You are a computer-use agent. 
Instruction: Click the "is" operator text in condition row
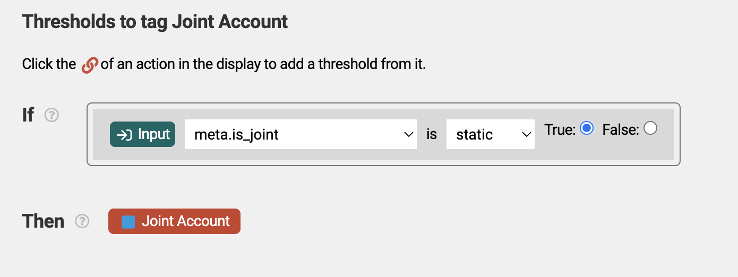pos(432,135)
